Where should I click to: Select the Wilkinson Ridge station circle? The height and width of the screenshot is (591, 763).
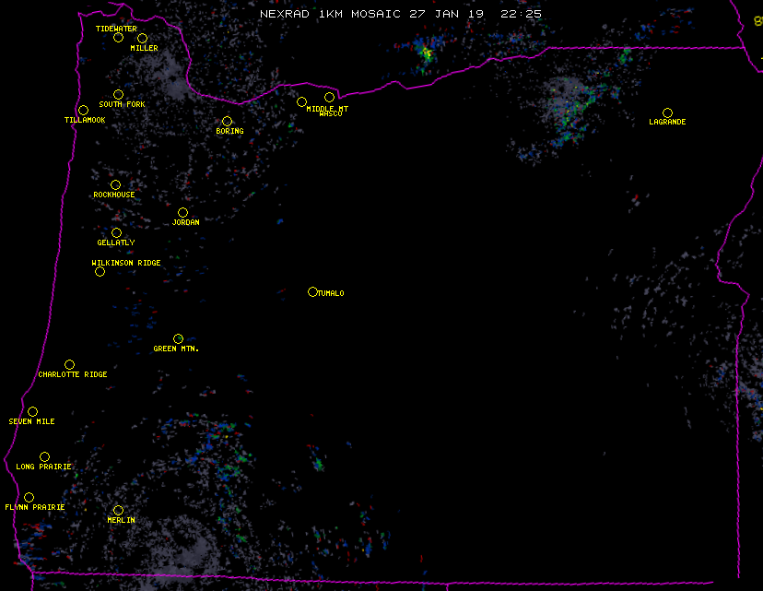click(x=100, y=271)
